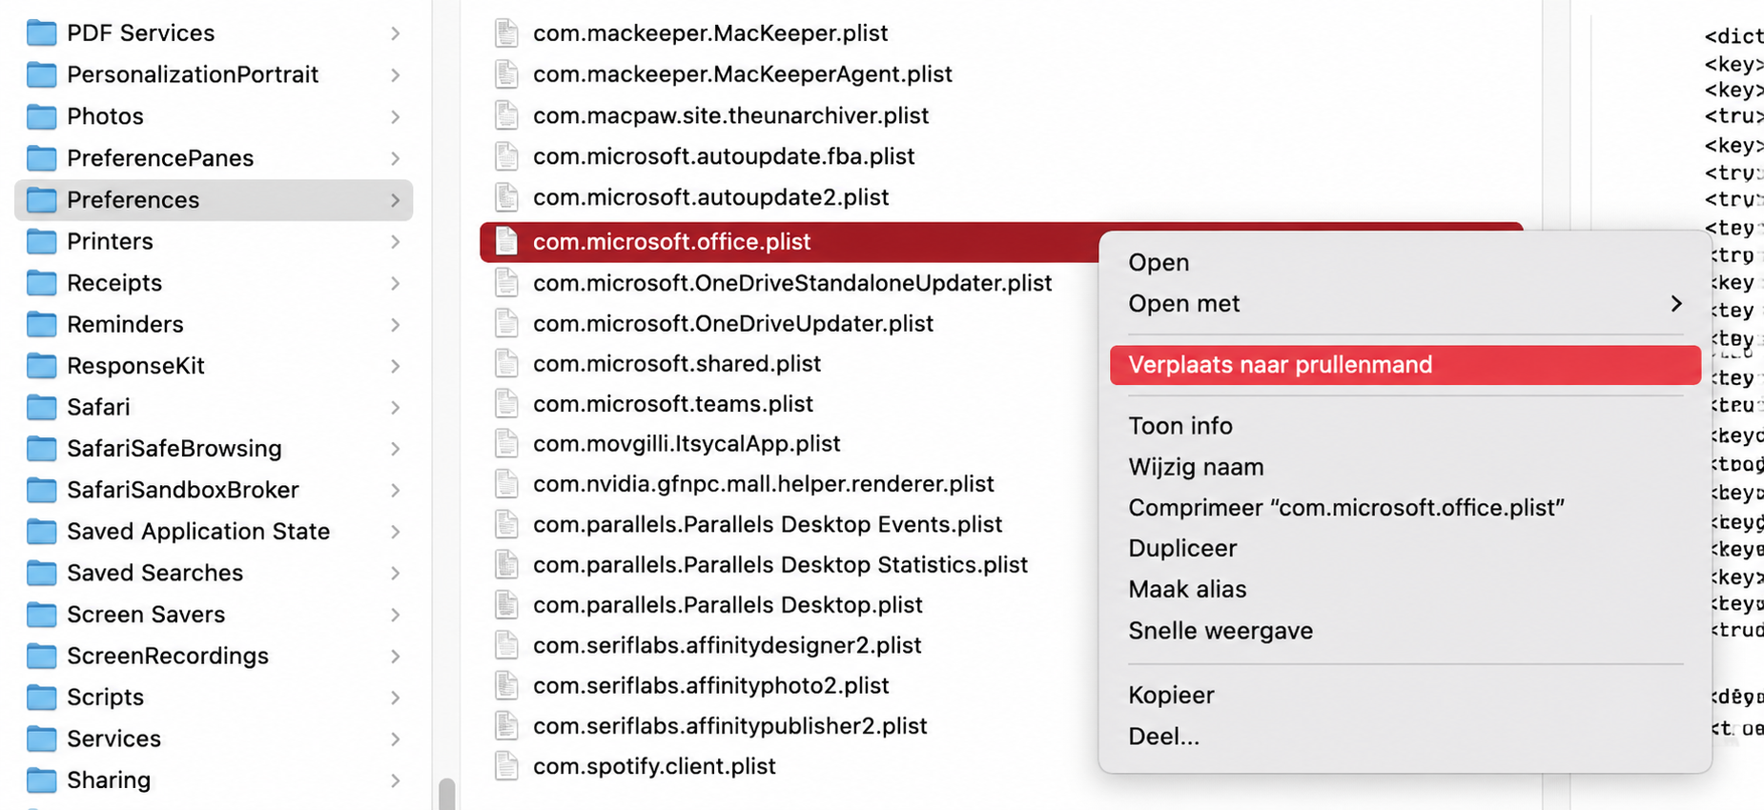Click the Receipts folder icon
The height and width of the screenshot is (810, 1764).
coord(41,283)
